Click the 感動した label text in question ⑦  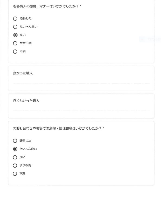point(25,141)
